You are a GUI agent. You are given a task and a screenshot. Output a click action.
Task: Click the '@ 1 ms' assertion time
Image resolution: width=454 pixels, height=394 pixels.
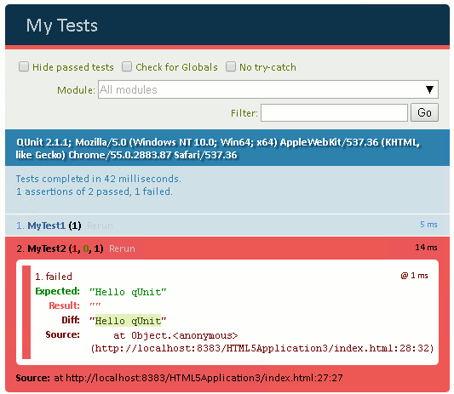(x=414, y=276)
